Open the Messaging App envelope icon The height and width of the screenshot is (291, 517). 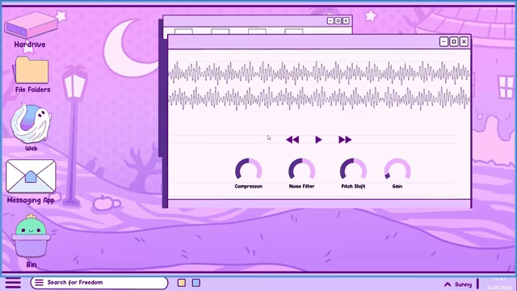(x=31, y=176)
